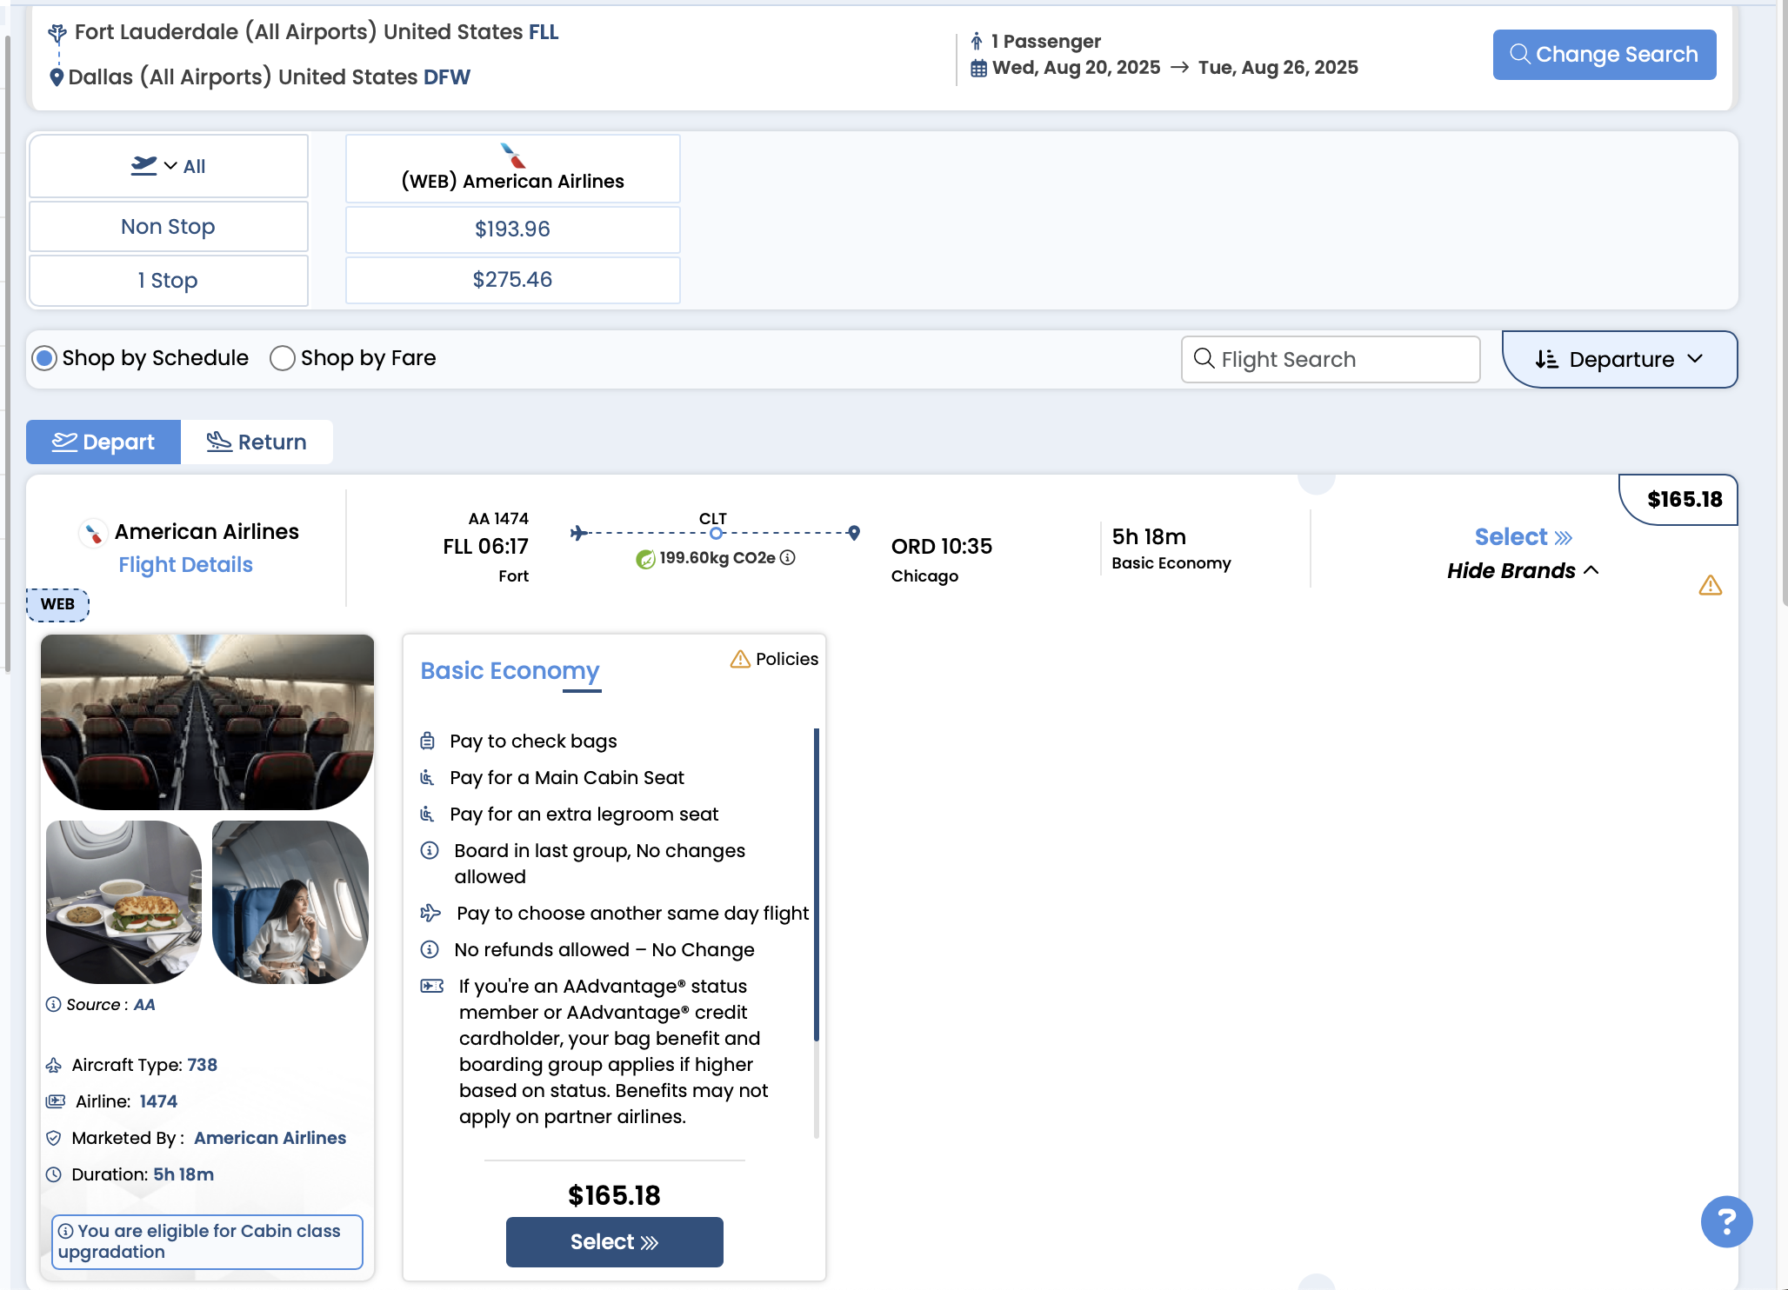Click the CO2e info icon

point(788,558)
